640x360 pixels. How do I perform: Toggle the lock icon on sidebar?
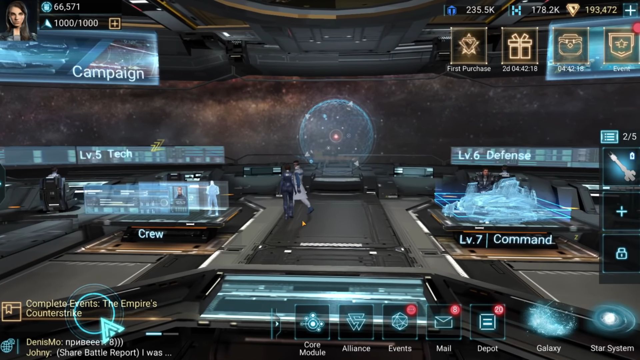(621, 254)
